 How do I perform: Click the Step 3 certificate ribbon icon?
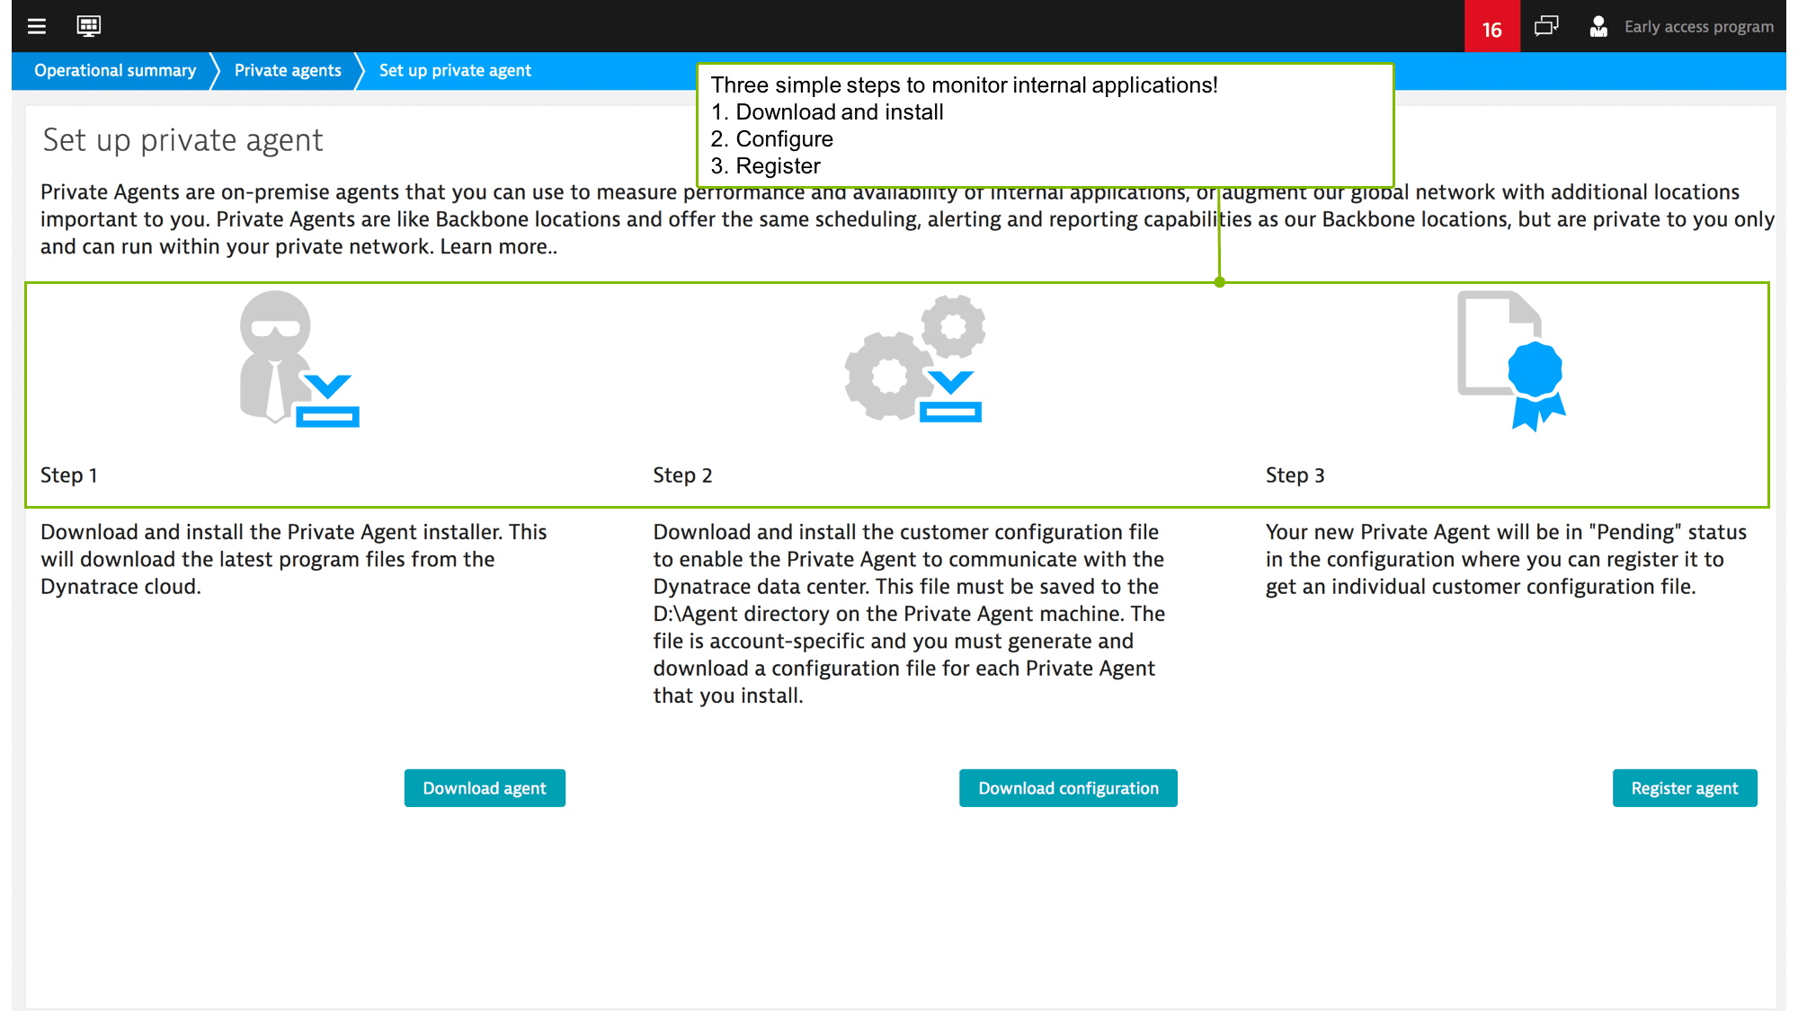[1511, 360]
